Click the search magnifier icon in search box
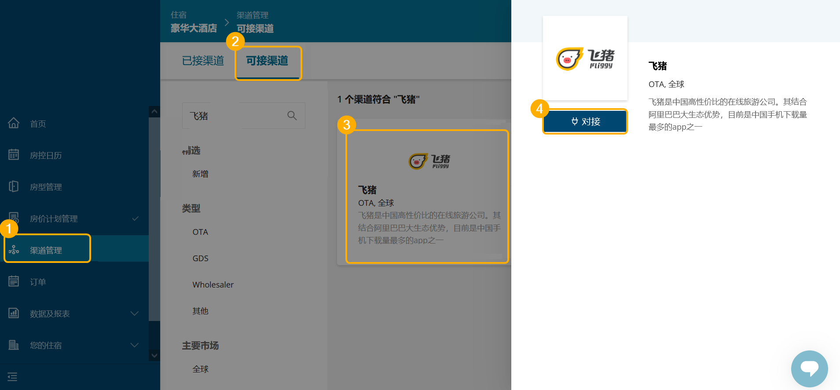This screenshot has height=390, width=840. pyautogui.click(x=292, y=116)
